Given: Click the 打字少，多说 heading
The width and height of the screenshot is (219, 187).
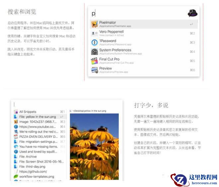Looking at the screenshot, I should tap(151, 105).
